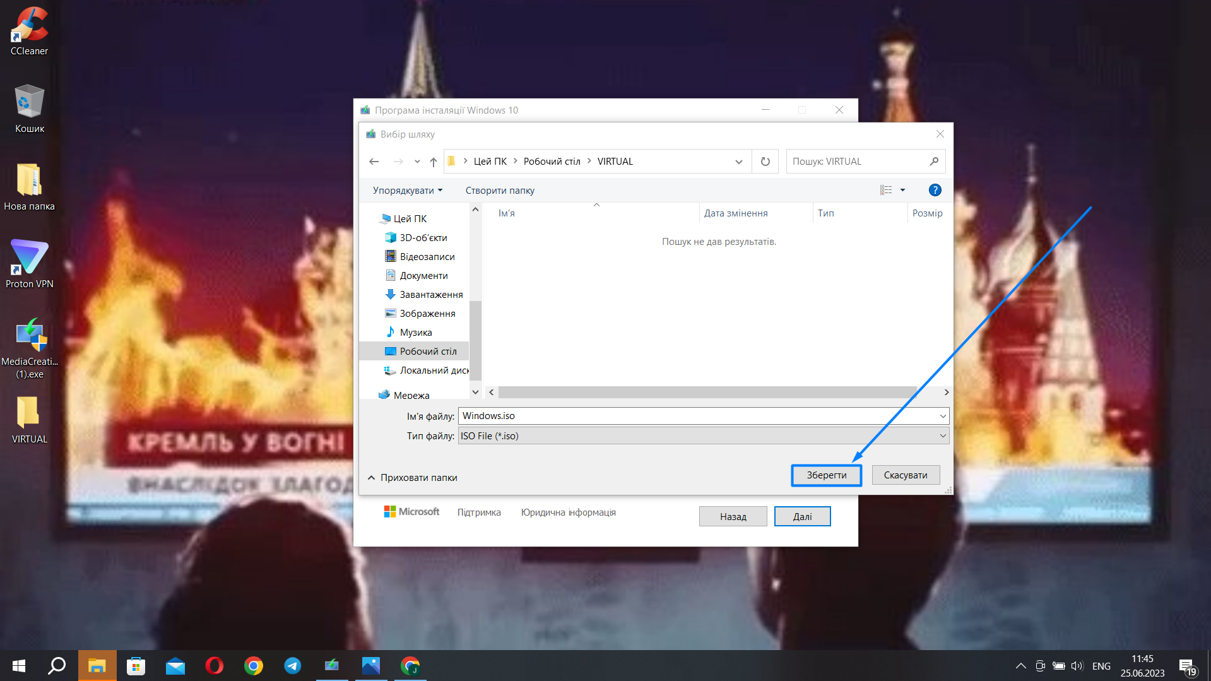Open the second Chrome profile taskbar icon

(x=410, y=666)
